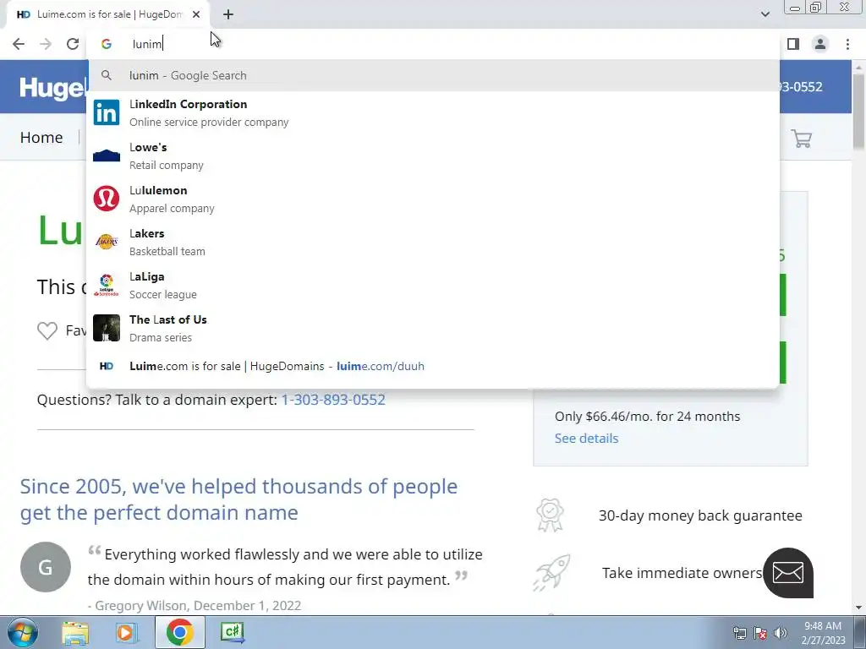Open the Luime.com HugeDomains history suggestion
Screen dimensions: 866x649
tap(434, 366)
